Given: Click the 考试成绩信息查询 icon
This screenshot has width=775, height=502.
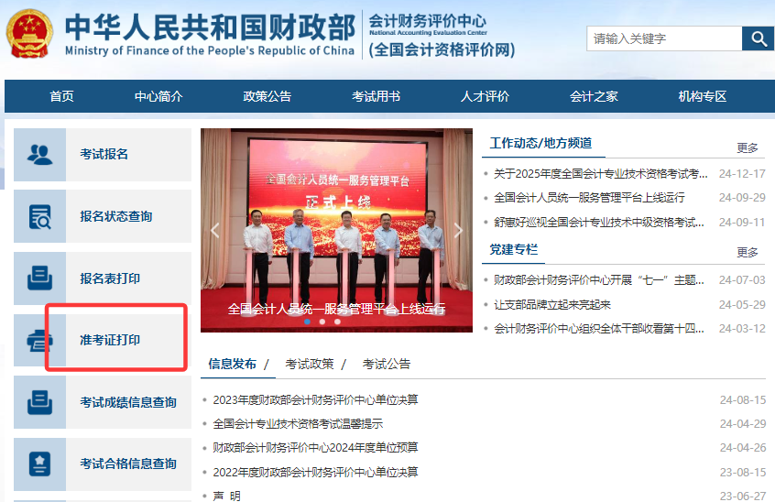Looking at the screenshot, I should click(x=39, y=402).
